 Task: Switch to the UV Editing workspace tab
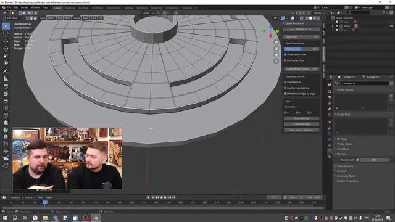coord(98,8)
